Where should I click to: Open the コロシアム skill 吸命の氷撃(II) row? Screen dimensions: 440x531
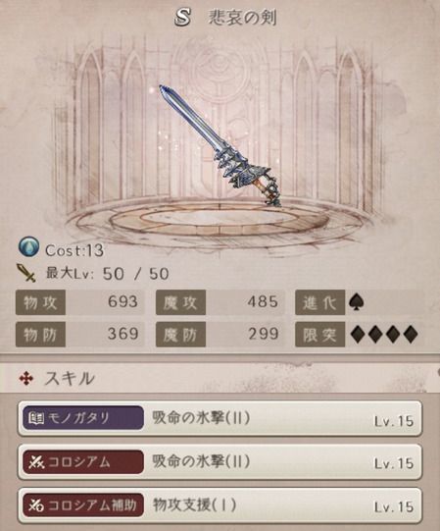(220, 462)
